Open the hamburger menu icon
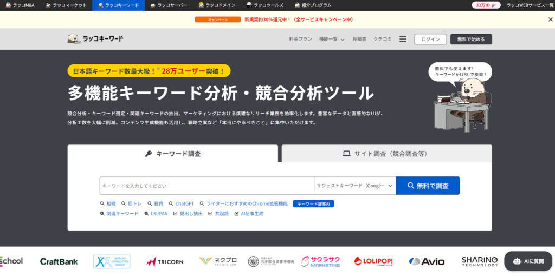 pyautogui.click(x=403, y=39)
